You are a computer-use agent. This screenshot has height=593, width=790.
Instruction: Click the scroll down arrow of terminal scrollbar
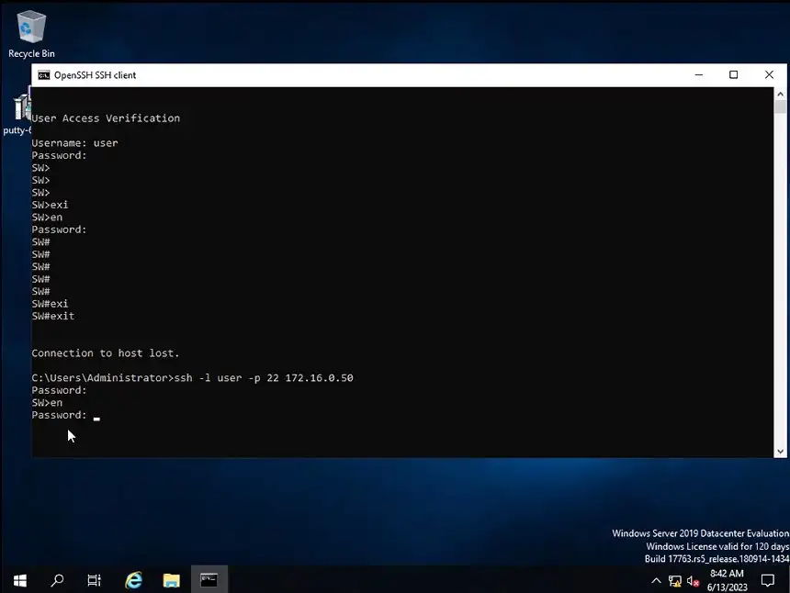tap(780, 450)
